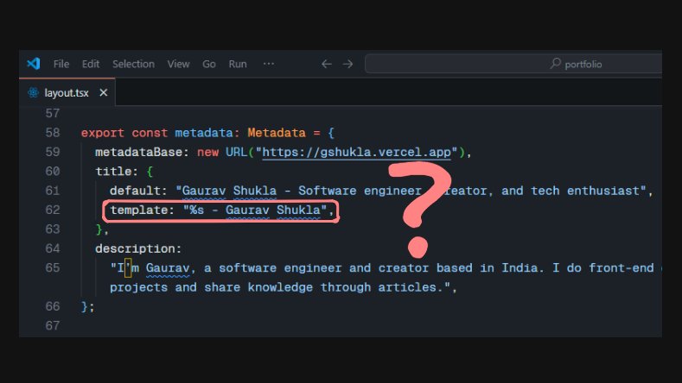
Task: Click line number 62
Action: (x=53, y=210)
